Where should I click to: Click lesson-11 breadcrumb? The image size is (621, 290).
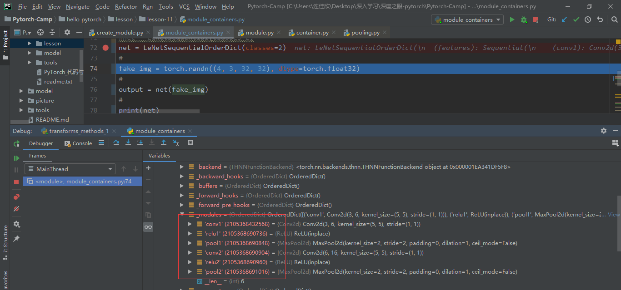point(156,20)
